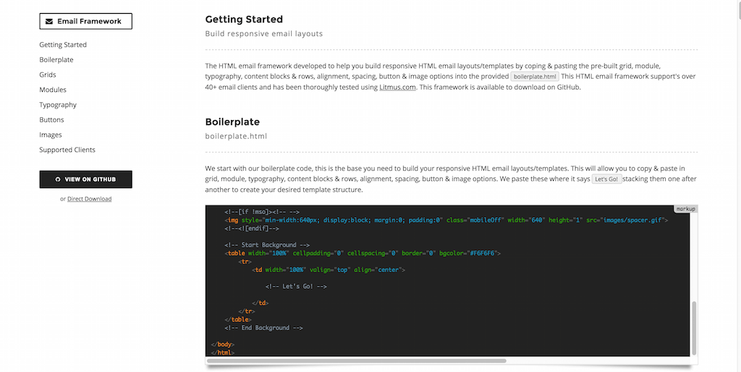Click the Boilerplate section heading
The height and width of the screenshot is (372, 741).
coord(232,122)
